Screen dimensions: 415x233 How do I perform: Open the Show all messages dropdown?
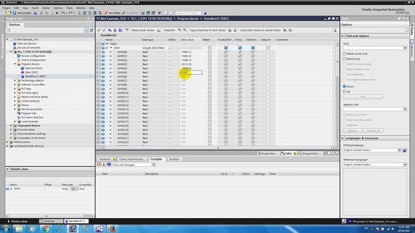(x=154, y=164)
